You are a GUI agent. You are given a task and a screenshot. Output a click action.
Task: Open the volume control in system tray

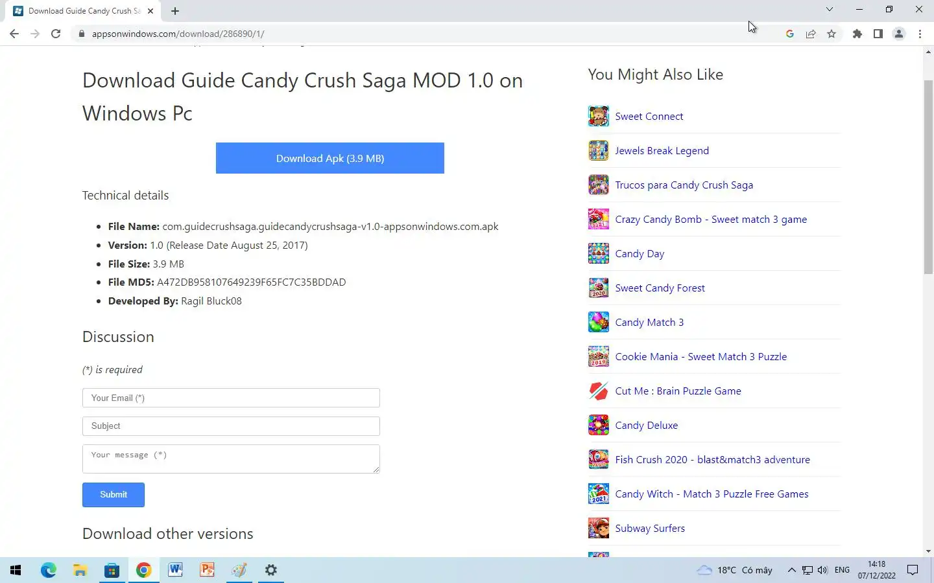822,570
